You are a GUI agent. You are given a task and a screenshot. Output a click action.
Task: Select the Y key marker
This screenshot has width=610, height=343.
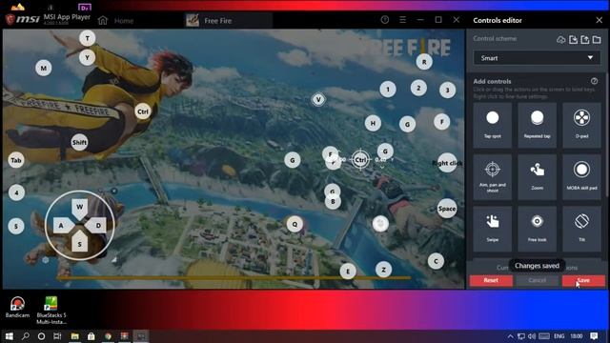(87, 57)
